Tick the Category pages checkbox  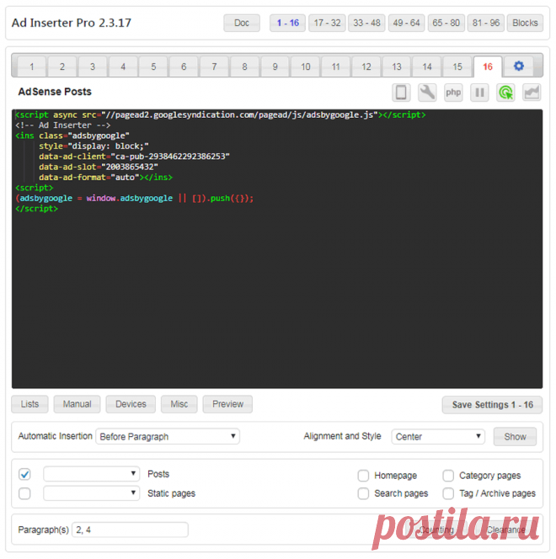coord(448,476)
